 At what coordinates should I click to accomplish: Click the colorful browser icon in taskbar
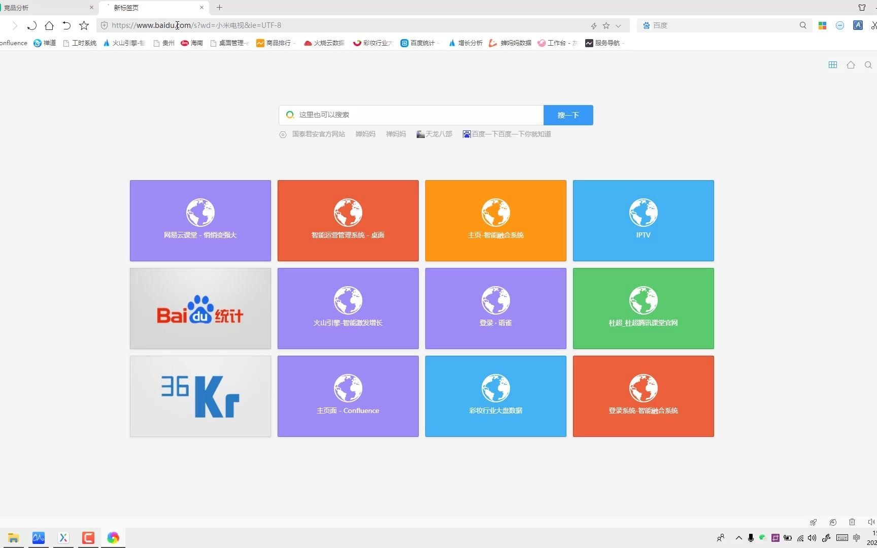[x=113, y=538]
